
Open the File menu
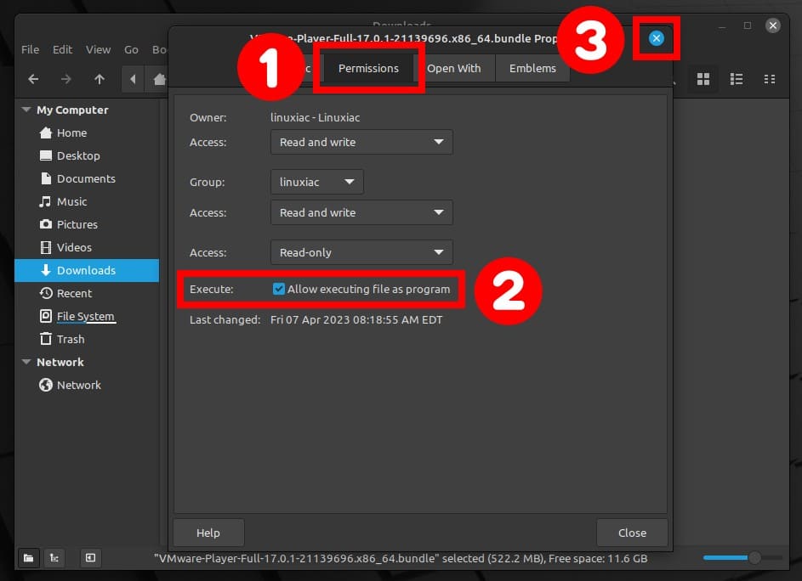click(30, 49)
